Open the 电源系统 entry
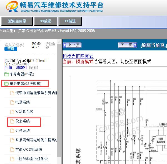167x164 pixels. (23, 102)
